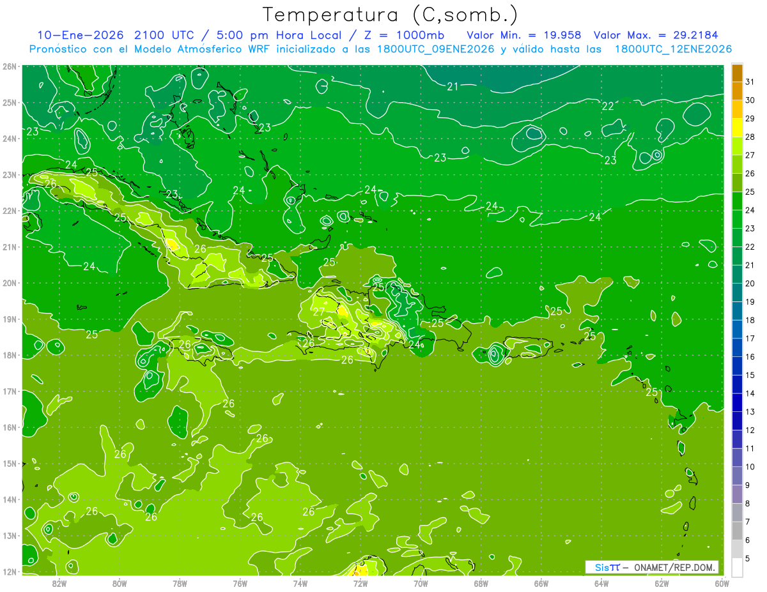This screenshot has height=592, width=767.
Task: Pick the teal color bar segment between 19 and 20
Action: point(737,292)
